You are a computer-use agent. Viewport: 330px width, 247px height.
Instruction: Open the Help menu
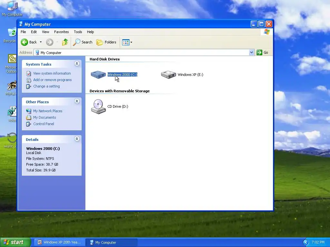click(x=90, y=32)
